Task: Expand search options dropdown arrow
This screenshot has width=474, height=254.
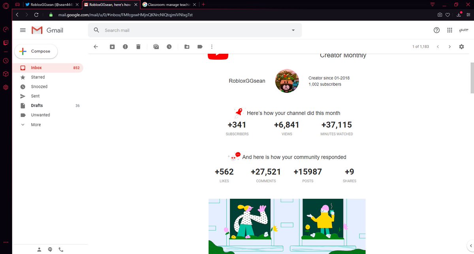Action: click(293, 30)
